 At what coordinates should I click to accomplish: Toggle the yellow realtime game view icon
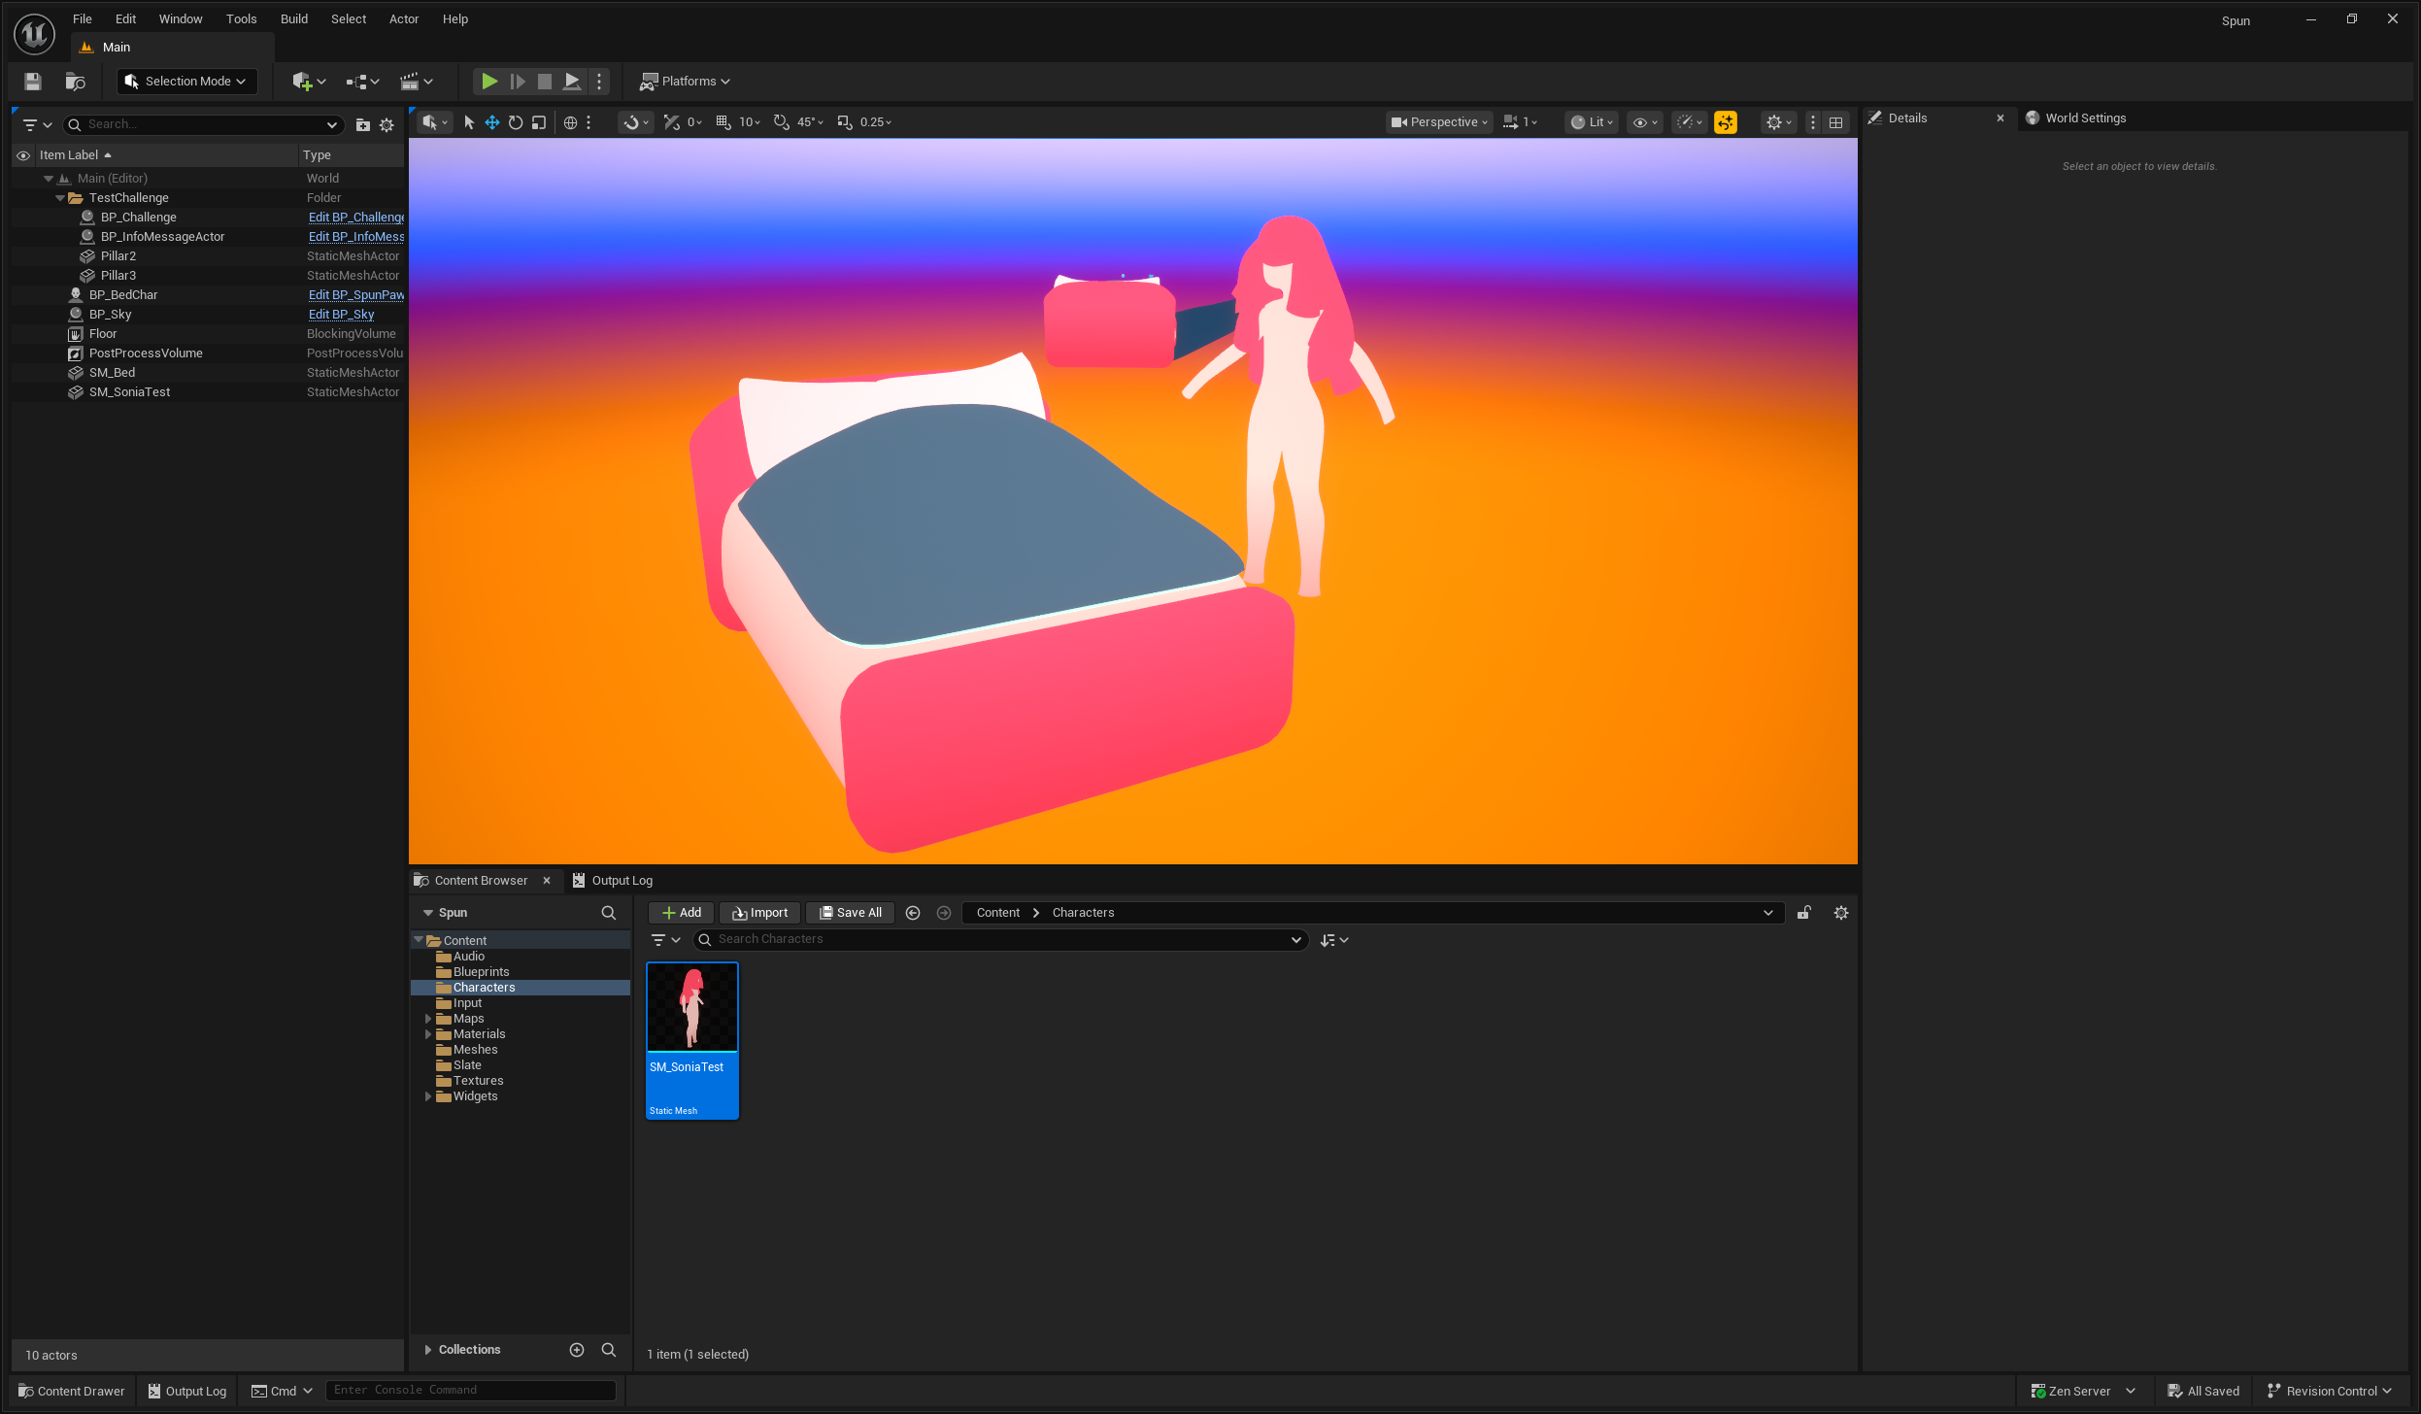1726,122
